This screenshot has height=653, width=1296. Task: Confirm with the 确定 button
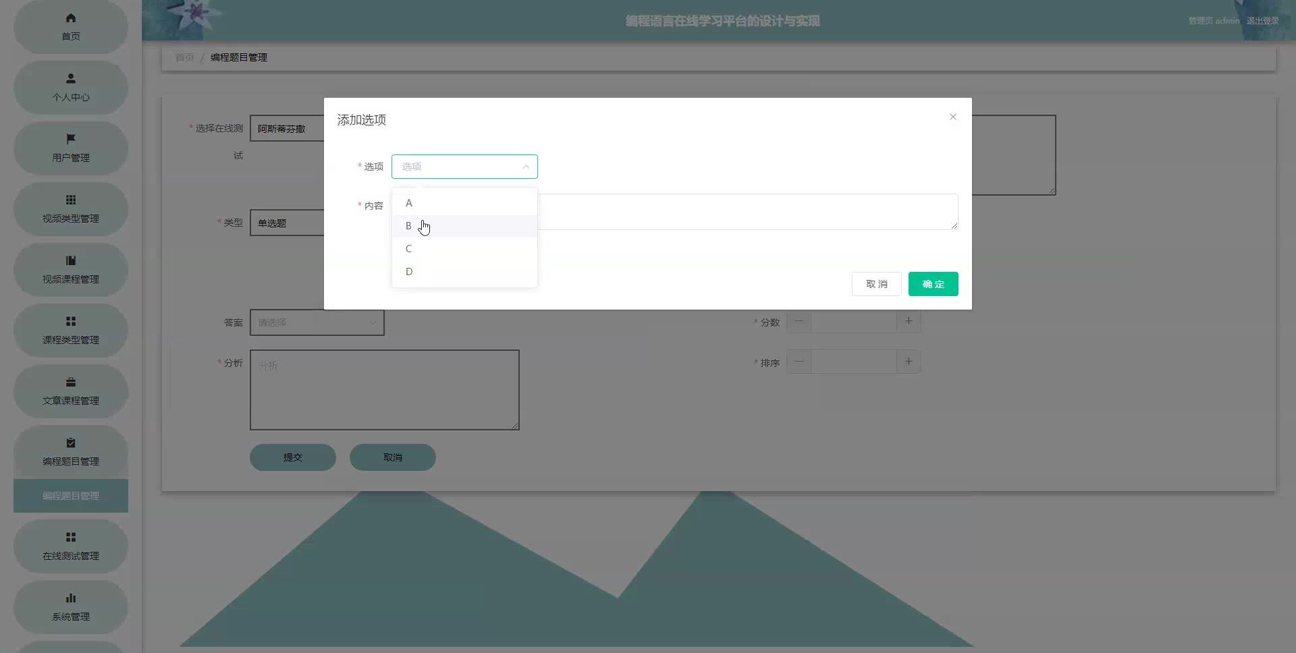(934, 284)
